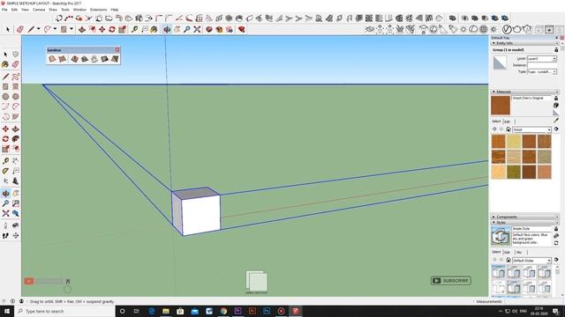This screenshot has height=317, width=565.
Task: Click the In Model home icon in Materials
Action: tap(508, 129)
